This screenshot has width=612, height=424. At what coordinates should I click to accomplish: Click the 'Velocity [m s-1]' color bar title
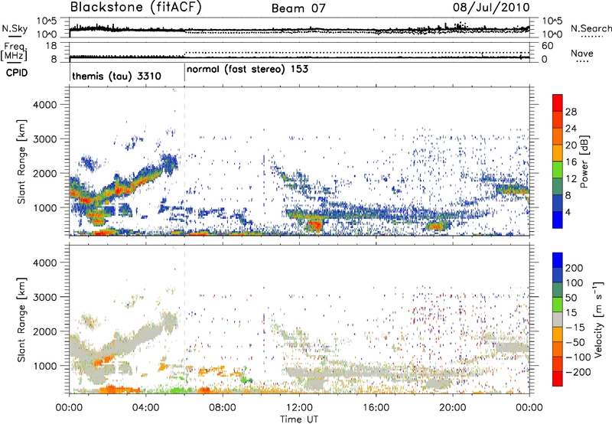[597, 319]
